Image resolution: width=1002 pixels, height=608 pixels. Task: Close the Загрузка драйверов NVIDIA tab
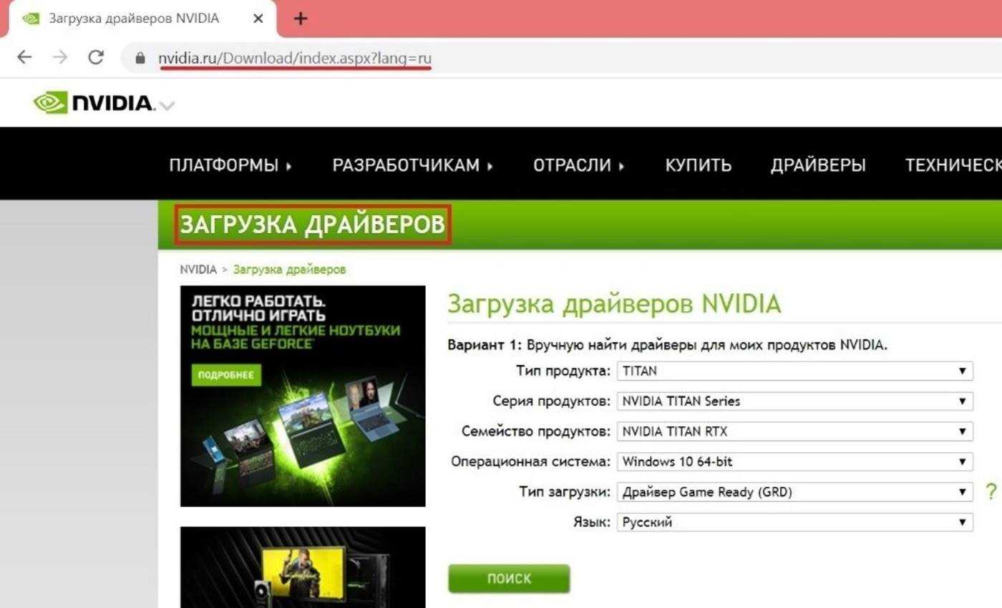tap(258, 19)
